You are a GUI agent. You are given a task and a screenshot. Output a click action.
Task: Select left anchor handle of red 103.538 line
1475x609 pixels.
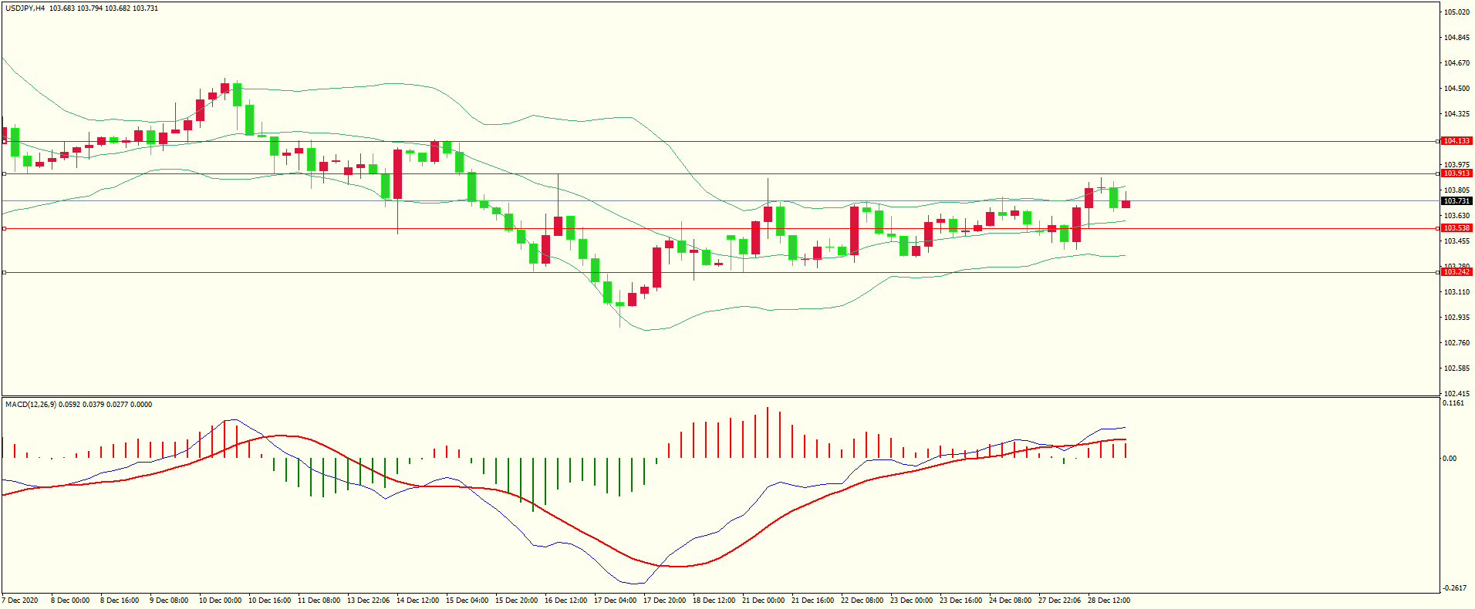[x=5, y=228]
